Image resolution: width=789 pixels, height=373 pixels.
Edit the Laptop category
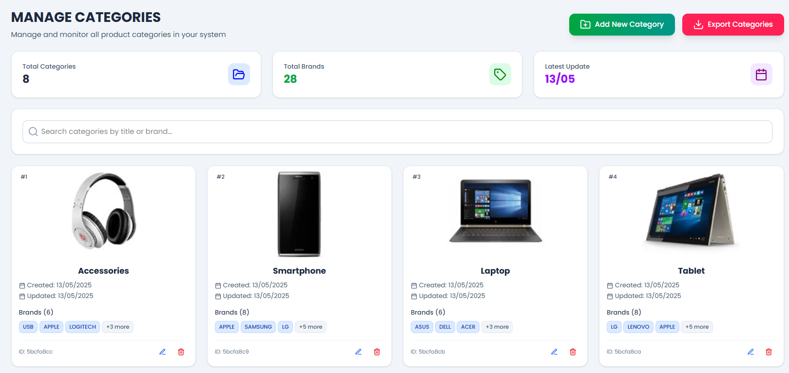tap(555, 352)
